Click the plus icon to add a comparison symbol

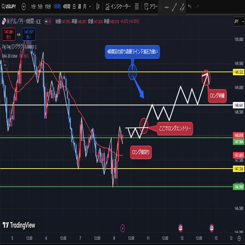click(x=24, y=6)
